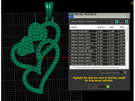
Task: Select the White Gold:9K PdW row
Action: click(98, 51)
